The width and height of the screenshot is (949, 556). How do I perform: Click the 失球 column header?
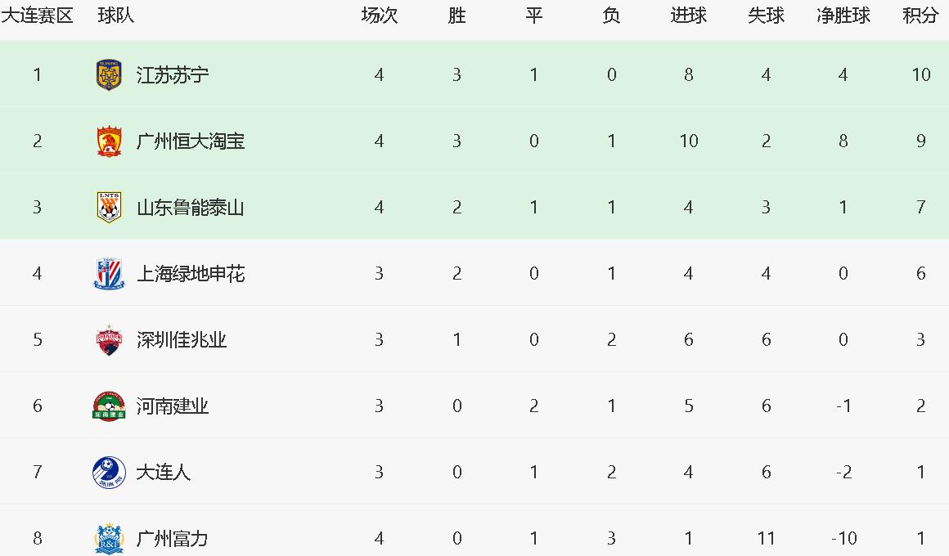766,16
